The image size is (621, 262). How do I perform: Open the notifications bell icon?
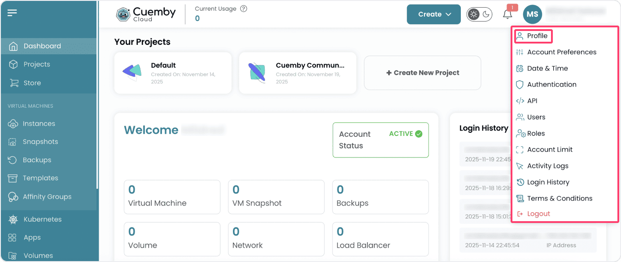pos(507,14)
